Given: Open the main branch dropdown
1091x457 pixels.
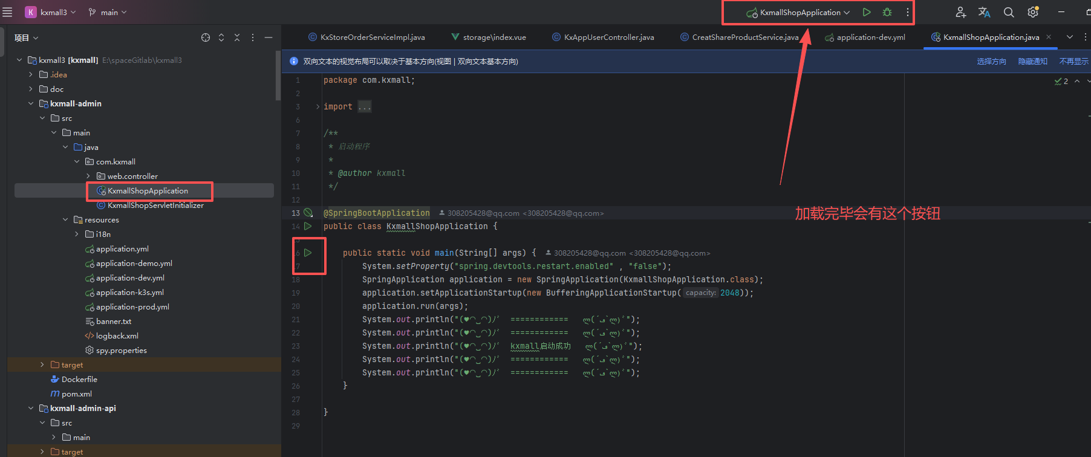Looking at the screenshot, I should tap(108, 12).
